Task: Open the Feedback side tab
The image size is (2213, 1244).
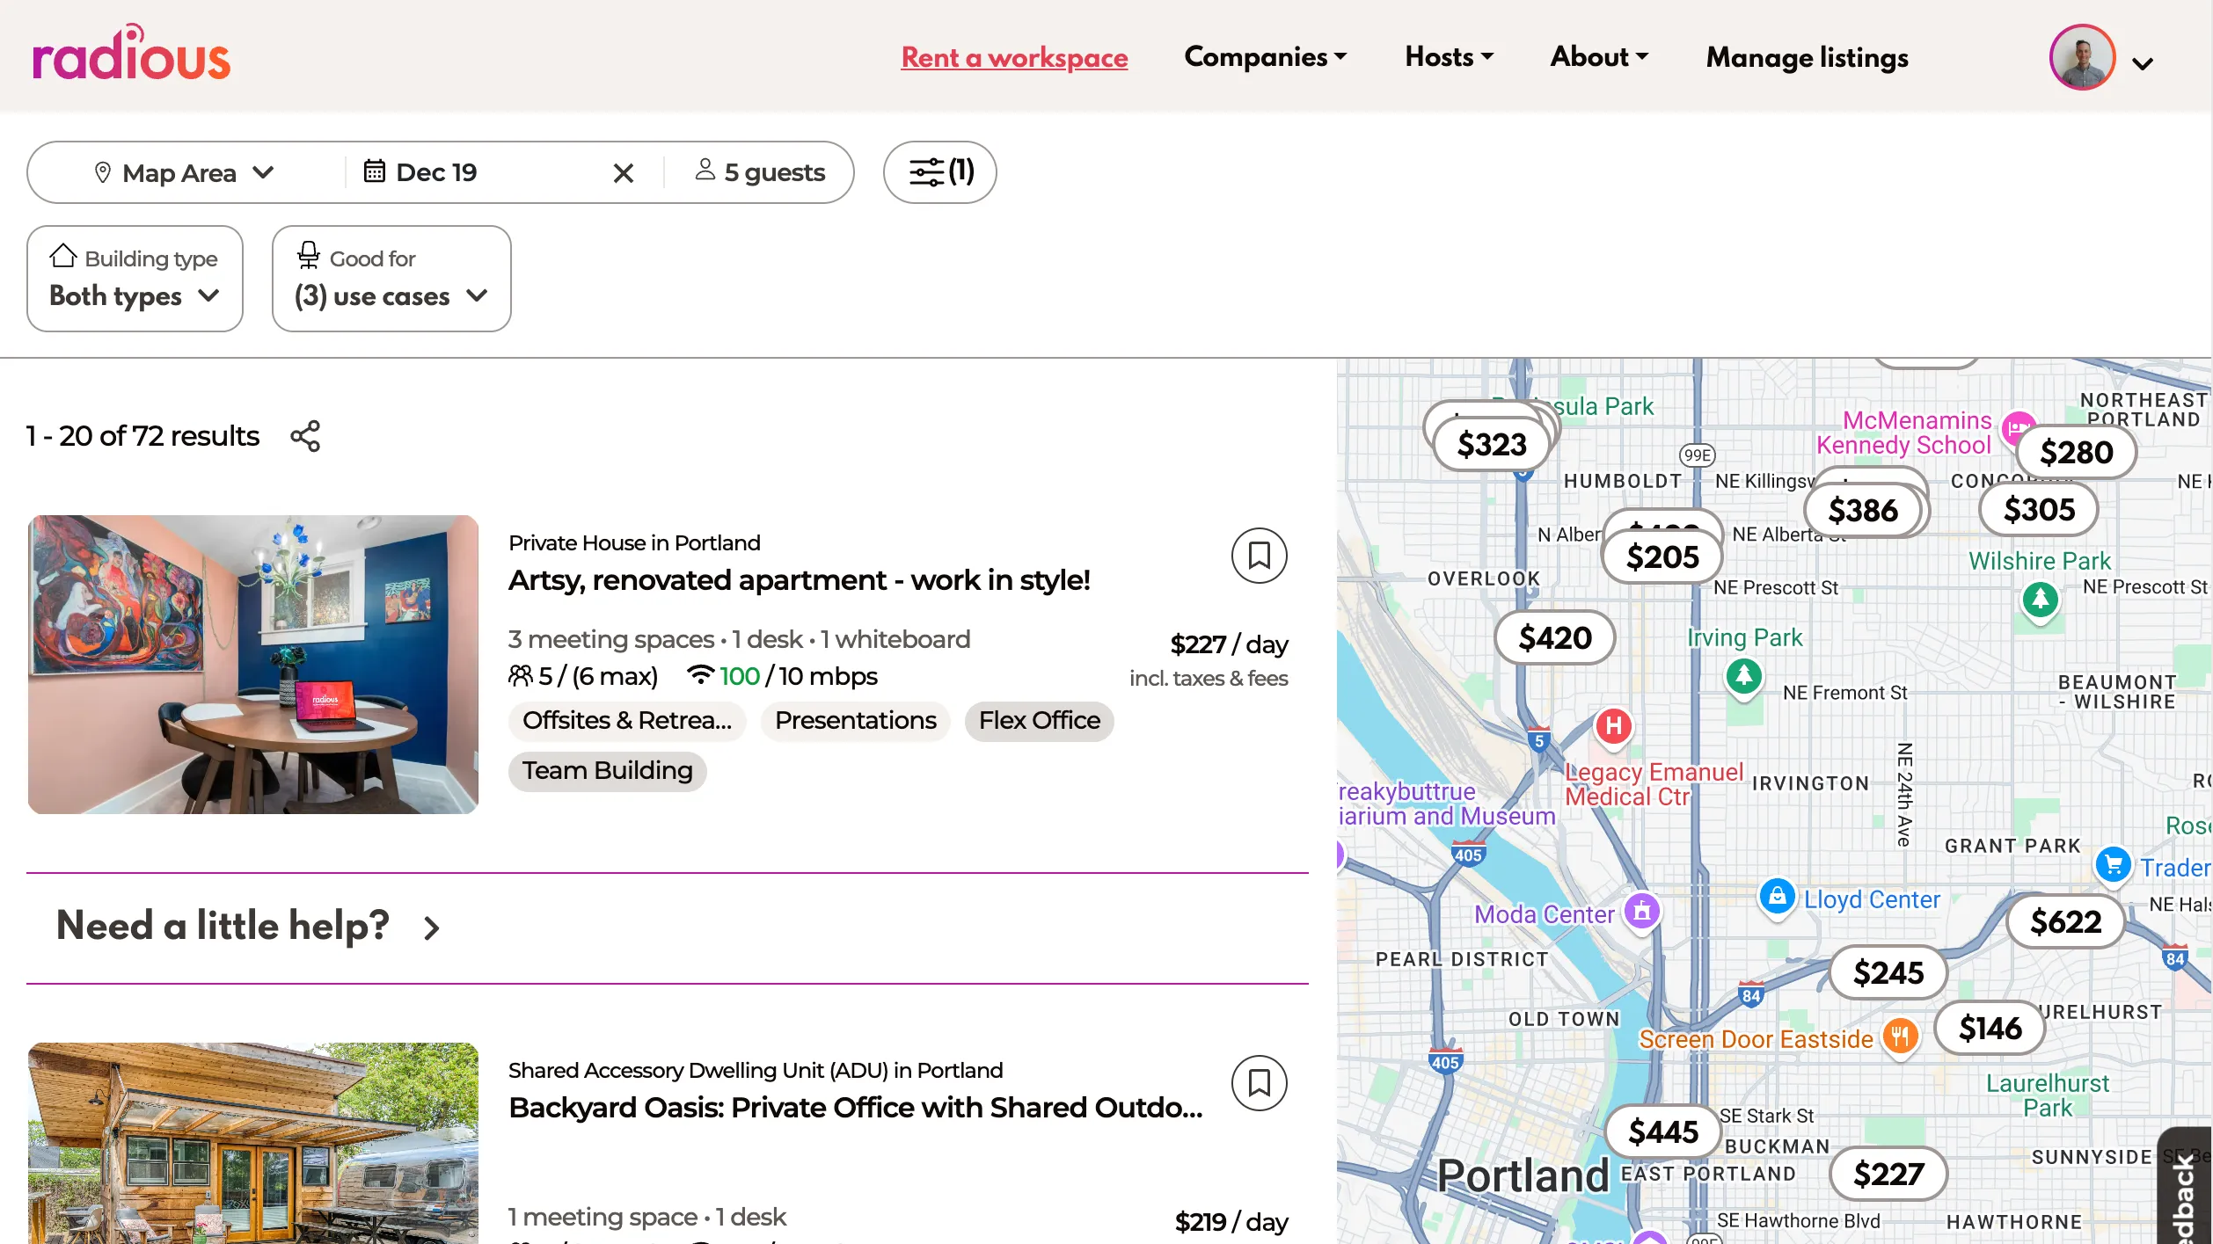Action: (x=2185, y=1187)
